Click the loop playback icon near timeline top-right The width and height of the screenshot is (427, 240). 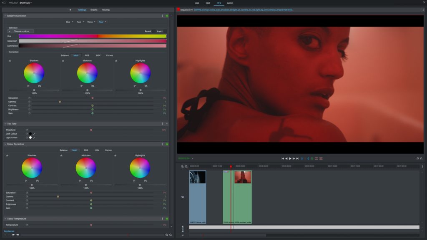[x=418, y=158]
